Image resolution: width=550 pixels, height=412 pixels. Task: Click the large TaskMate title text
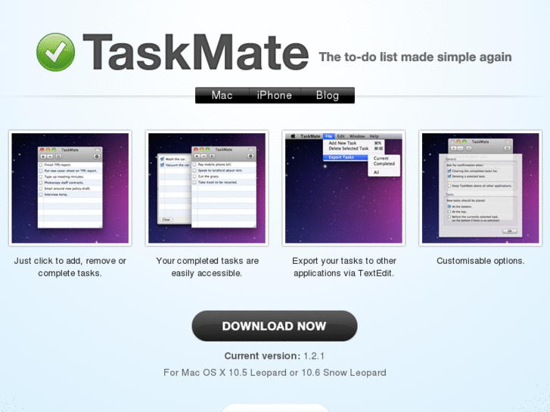point(196,52)
